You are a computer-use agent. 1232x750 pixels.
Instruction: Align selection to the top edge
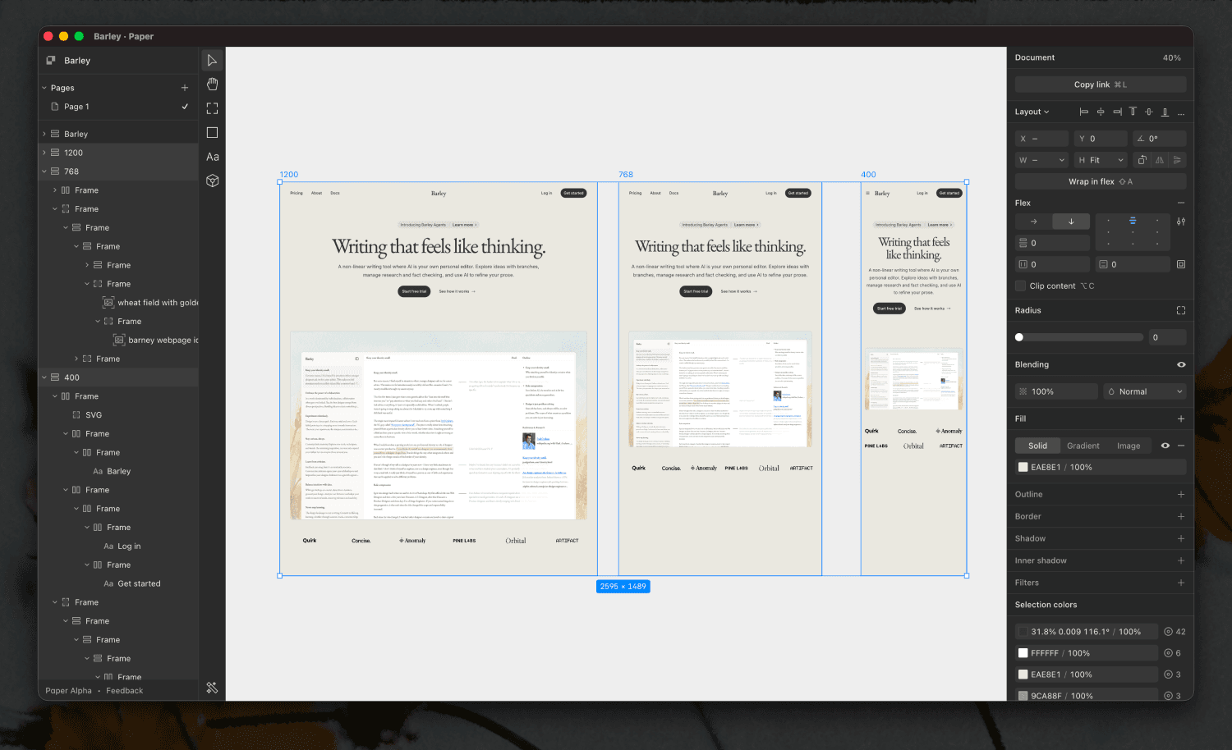click(1133, 112)
